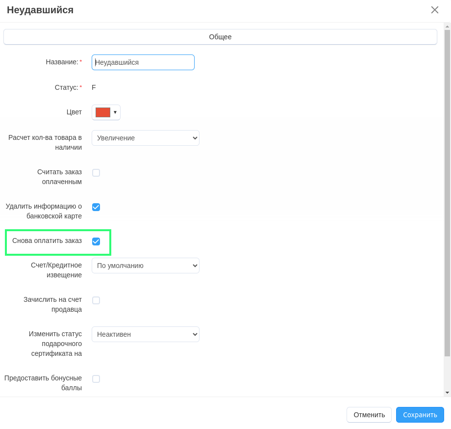The width and height of the screenshot is (451, 429).
Task: Click the 'Статус:' field label
Action: coord(66,87)
